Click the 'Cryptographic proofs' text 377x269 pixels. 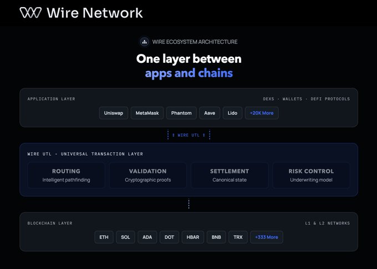click(148, 180)
